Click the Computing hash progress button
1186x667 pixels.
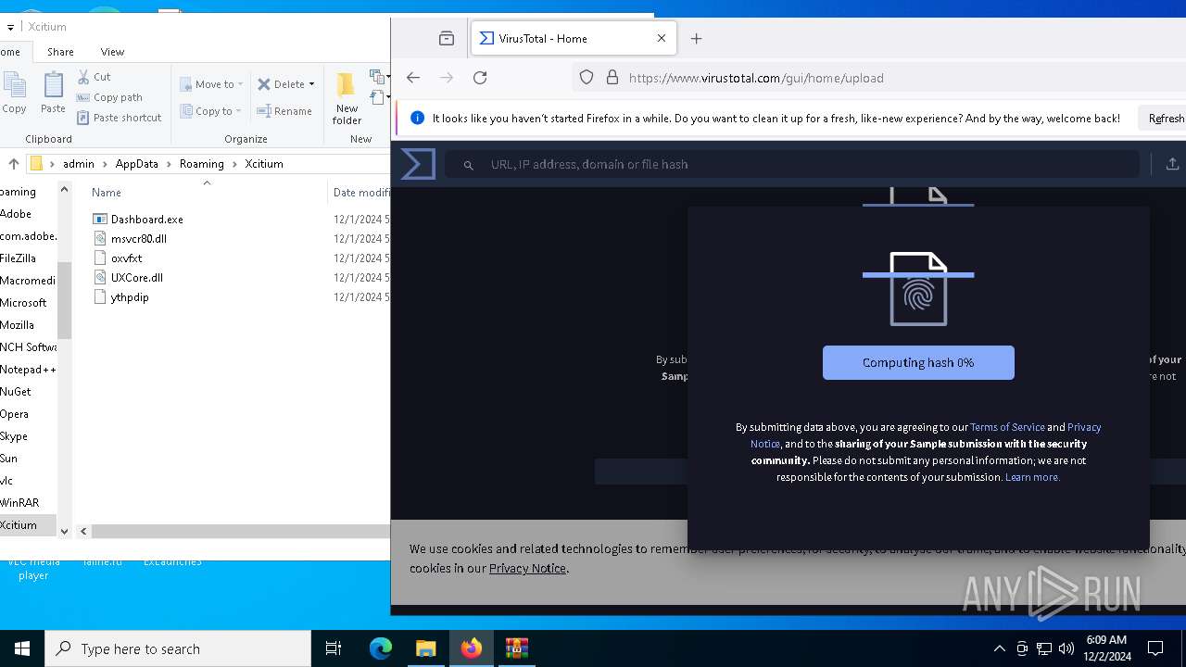click(x=918, y=363)
